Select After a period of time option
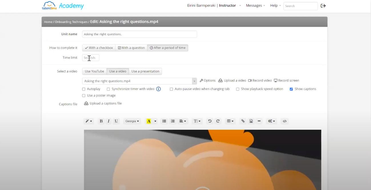Viewport: 371px width, 190px height. coord(168,48)
